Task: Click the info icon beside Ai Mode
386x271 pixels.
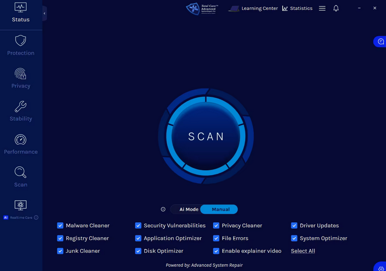Action: click(163, 210)
